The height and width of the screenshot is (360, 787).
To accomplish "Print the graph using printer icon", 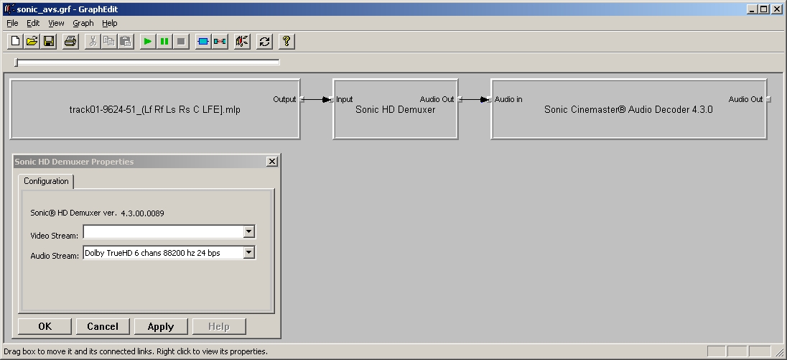I will pos(70,41).
